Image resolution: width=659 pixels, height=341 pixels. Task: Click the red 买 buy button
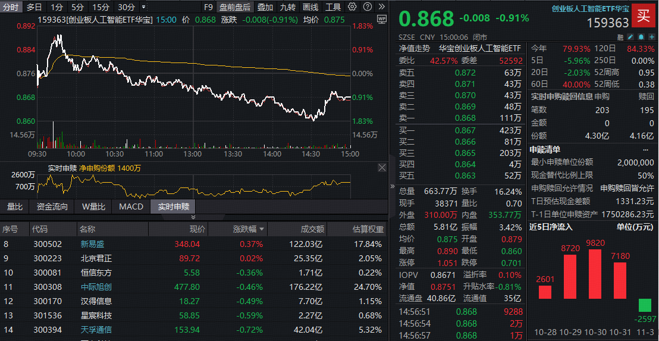click(643, 16)
